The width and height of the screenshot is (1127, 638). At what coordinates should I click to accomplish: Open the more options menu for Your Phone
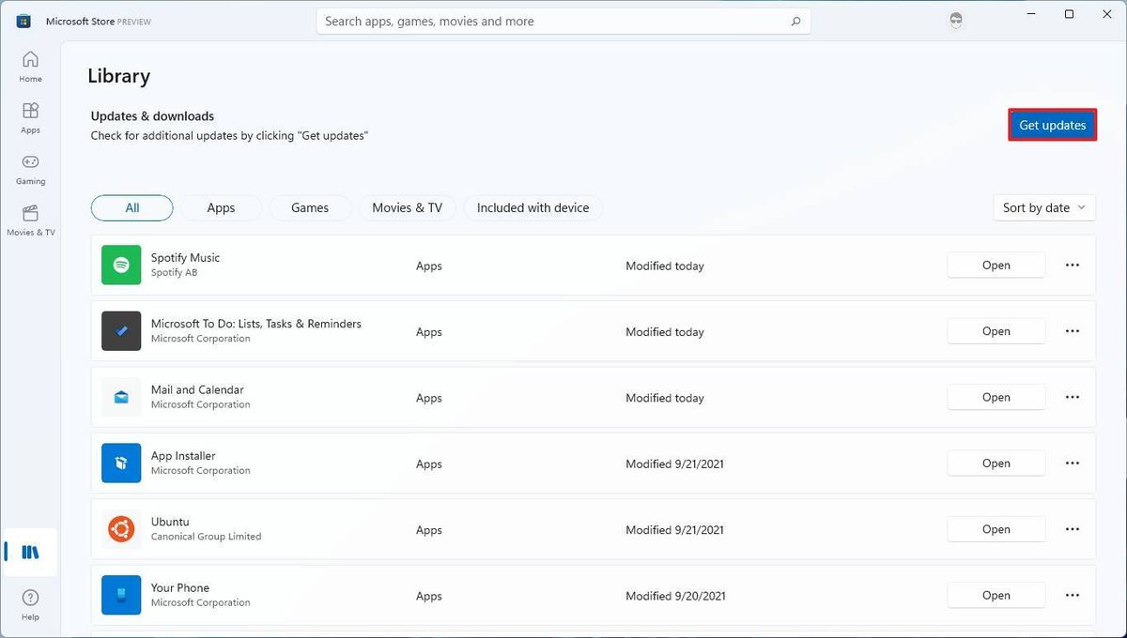[1073, 595]
